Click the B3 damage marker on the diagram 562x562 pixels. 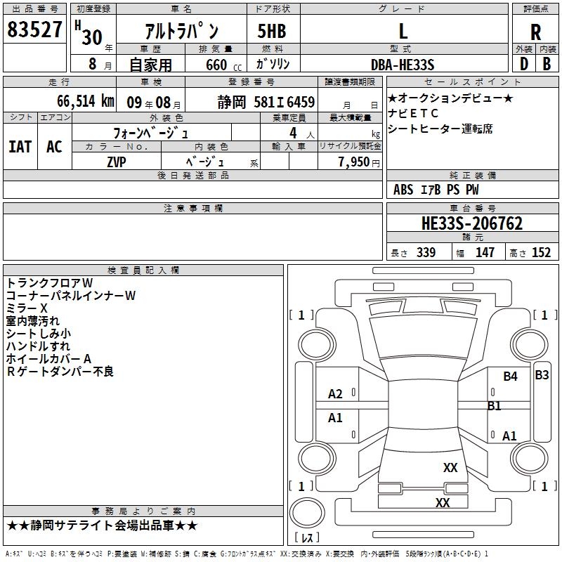[x=542, y=375]
